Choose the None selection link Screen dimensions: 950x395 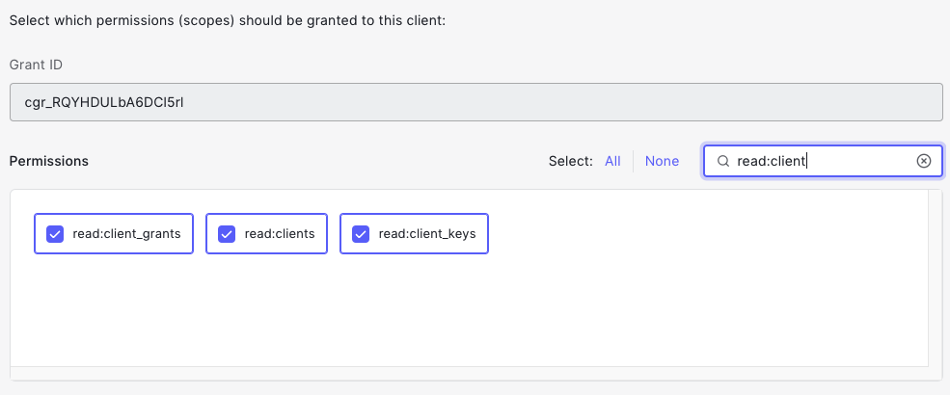[662, 161]
